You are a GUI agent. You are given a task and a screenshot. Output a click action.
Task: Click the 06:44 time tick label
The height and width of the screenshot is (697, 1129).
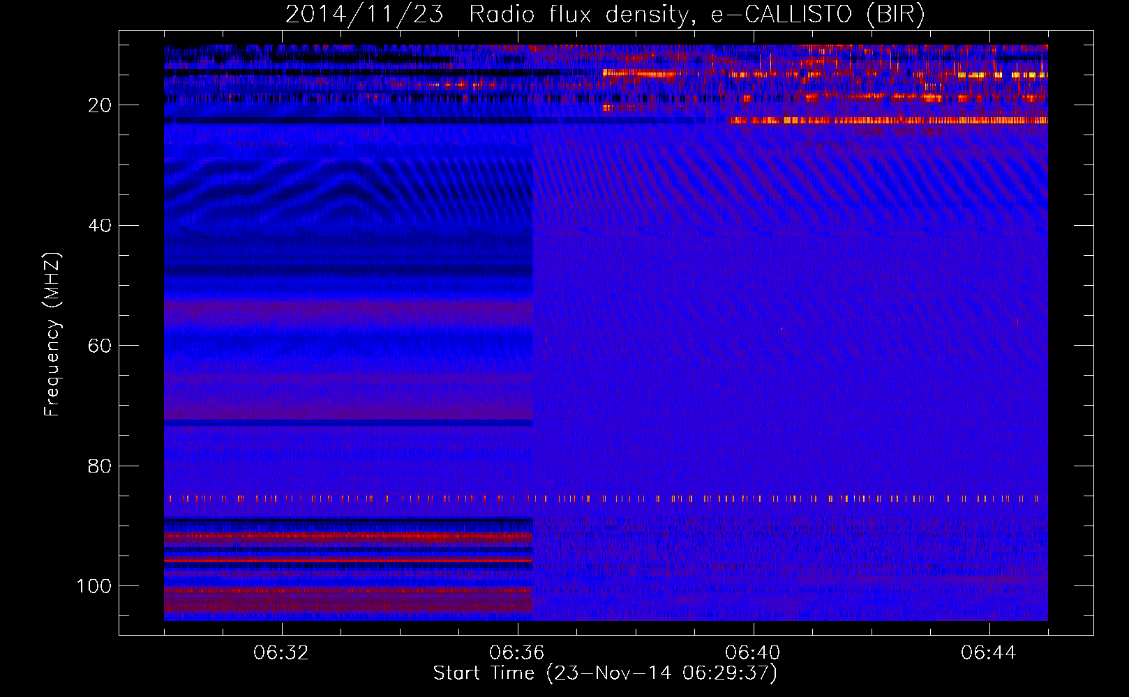pos(989,653)
